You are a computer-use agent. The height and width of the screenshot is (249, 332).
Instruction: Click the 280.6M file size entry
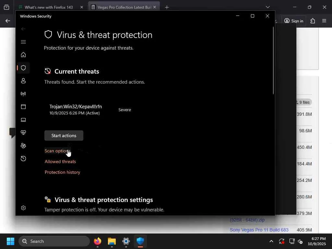(304, 197)
